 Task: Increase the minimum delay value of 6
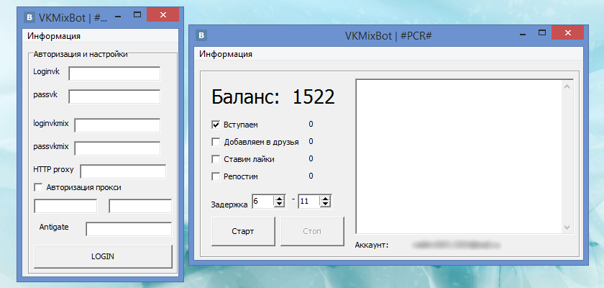[279, 199]
